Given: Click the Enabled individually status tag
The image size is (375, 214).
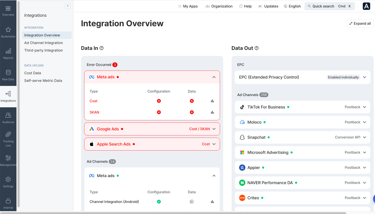Looking at the screenshot, I should [343, 77].
